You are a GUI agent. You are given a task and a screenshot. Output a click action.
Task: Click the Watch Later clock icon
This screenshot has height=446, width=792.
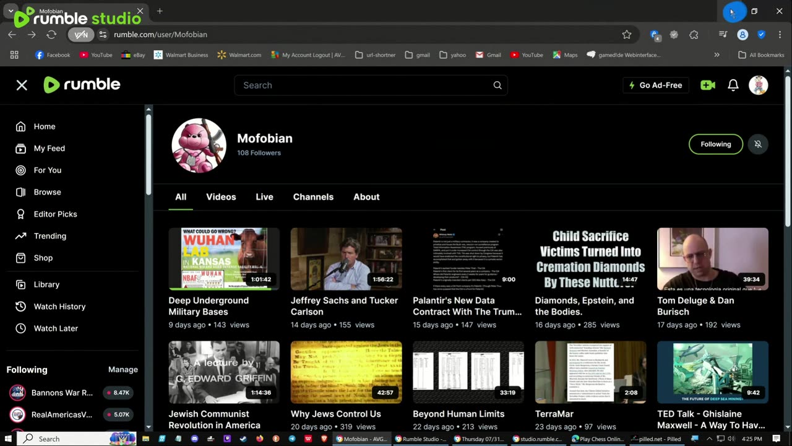coord(20,328)
